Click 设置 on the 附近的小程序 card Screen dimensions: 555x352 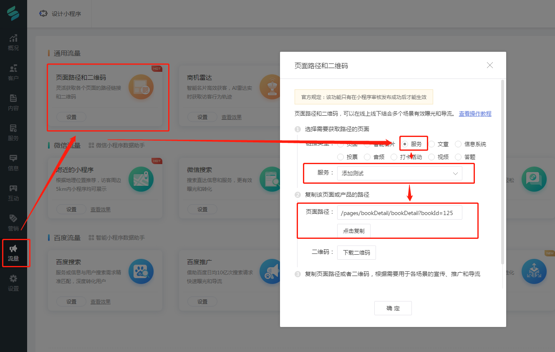[x=71, y=209]
